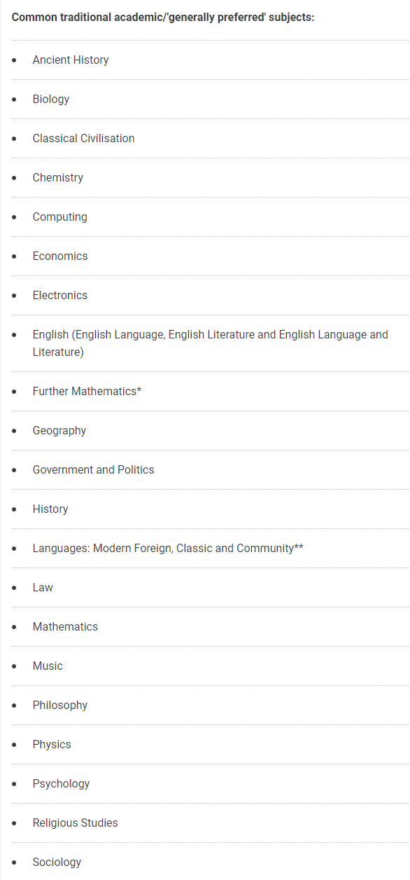Click the Ancient History list item
410x880 pixels.
pos(71,60)
